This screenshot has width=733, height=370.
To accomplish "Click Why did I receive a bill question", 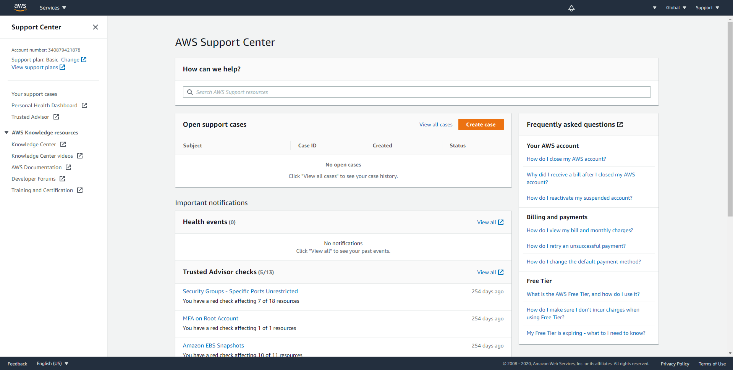I will 581,178.
